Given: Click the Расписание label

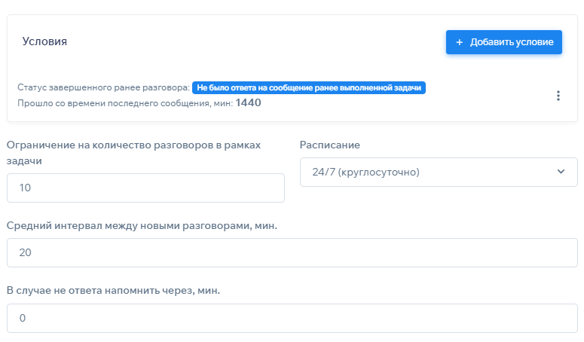Looking at the screenshot, I should point(330,145).
